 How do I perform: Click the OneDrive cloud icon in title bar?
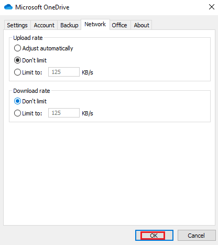point(8,7)
